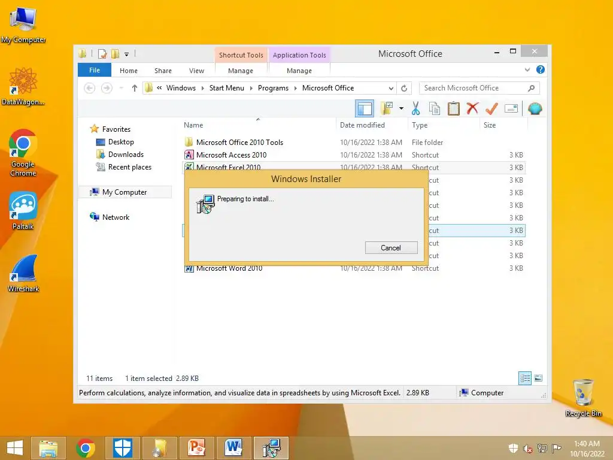Click the Back navigation arrow
The width and height of the screenshot is (613, 460).
(x=90, y=88)
